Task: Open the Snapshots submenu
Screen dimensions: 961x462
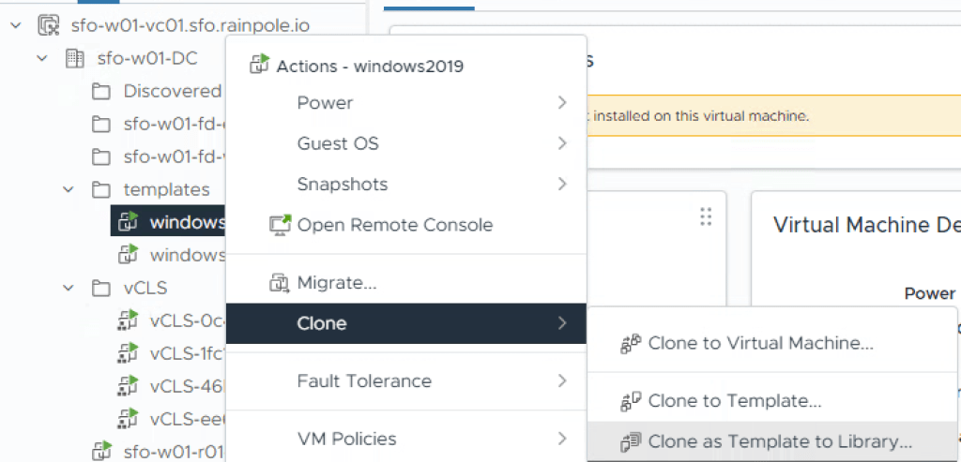Action: pos(342,184)
